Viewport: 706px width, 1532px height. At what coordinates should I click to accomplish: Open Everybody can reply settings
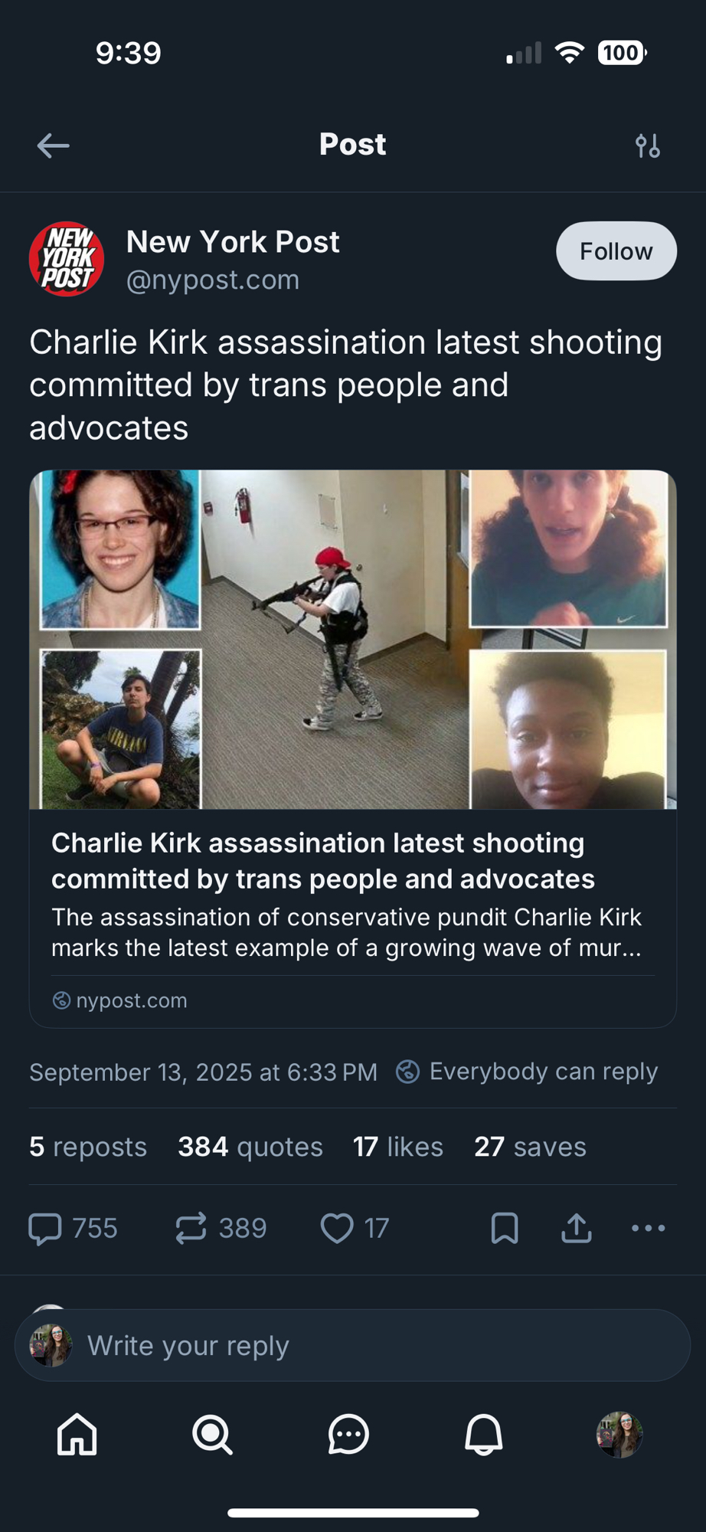tap(527, 1071)
